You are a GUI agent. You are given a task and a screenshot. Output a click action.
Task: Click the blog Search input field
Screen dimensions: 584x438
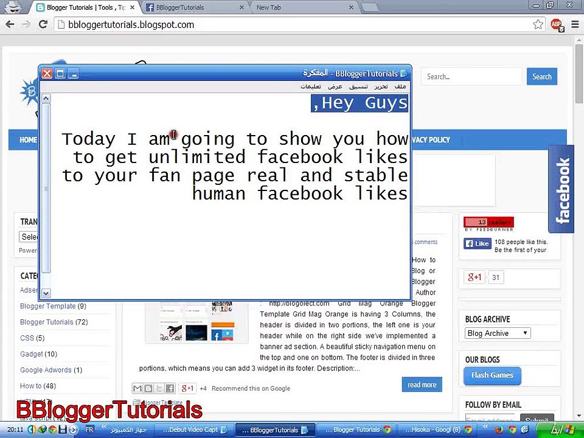click(471, 77)
